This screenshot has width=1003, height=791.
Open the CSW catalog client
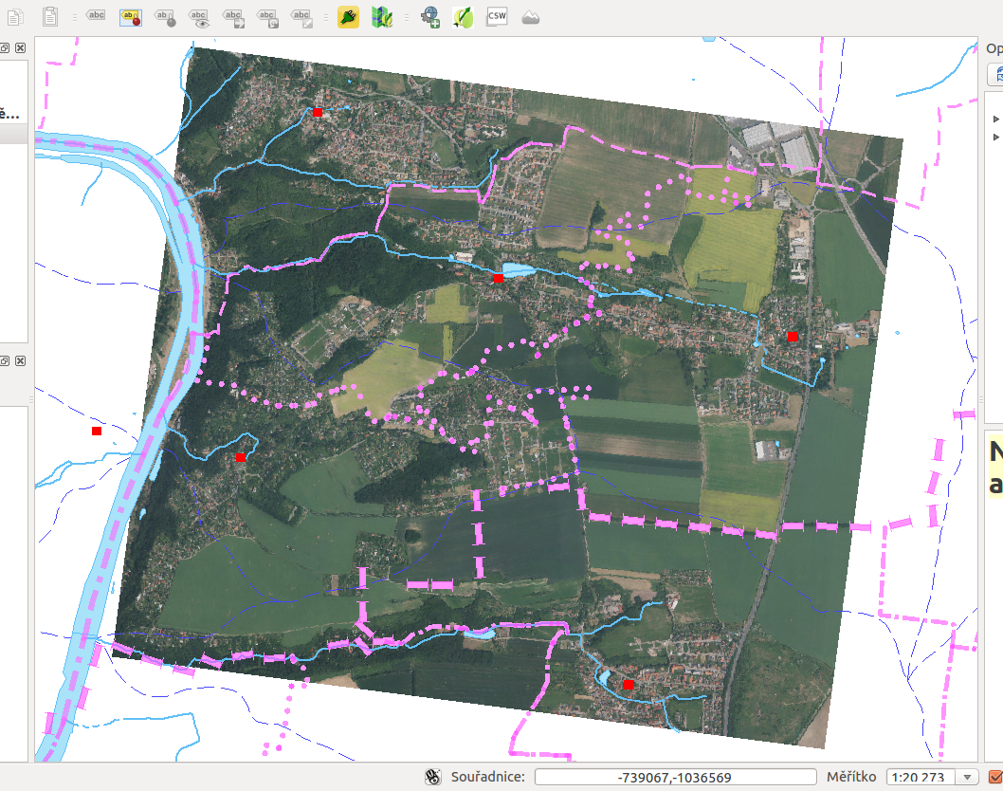coord(497,17)
